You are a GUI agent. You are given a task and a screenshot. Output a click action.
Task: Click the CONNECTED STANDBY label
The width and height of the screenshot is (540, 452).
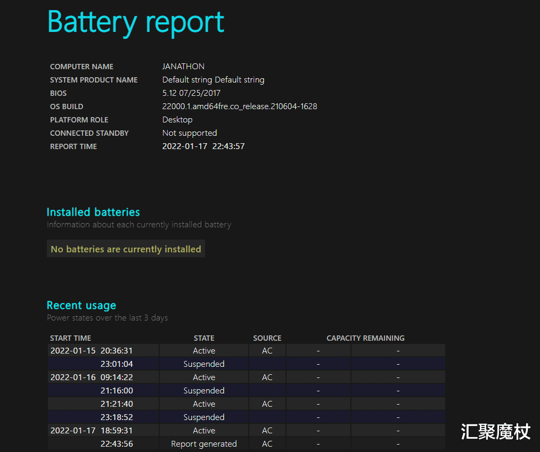pos(89,133)
